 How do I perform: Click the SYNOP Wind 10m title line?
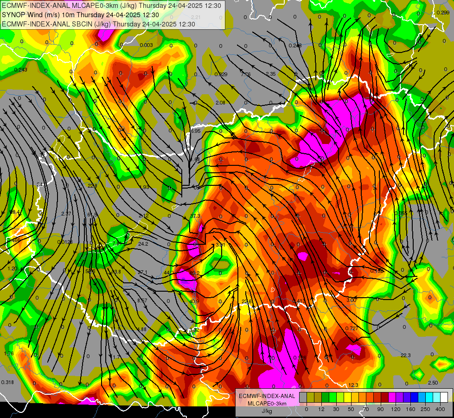point(81,15)
